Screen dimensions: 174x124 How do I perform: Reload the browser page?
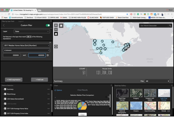(9, 14)
